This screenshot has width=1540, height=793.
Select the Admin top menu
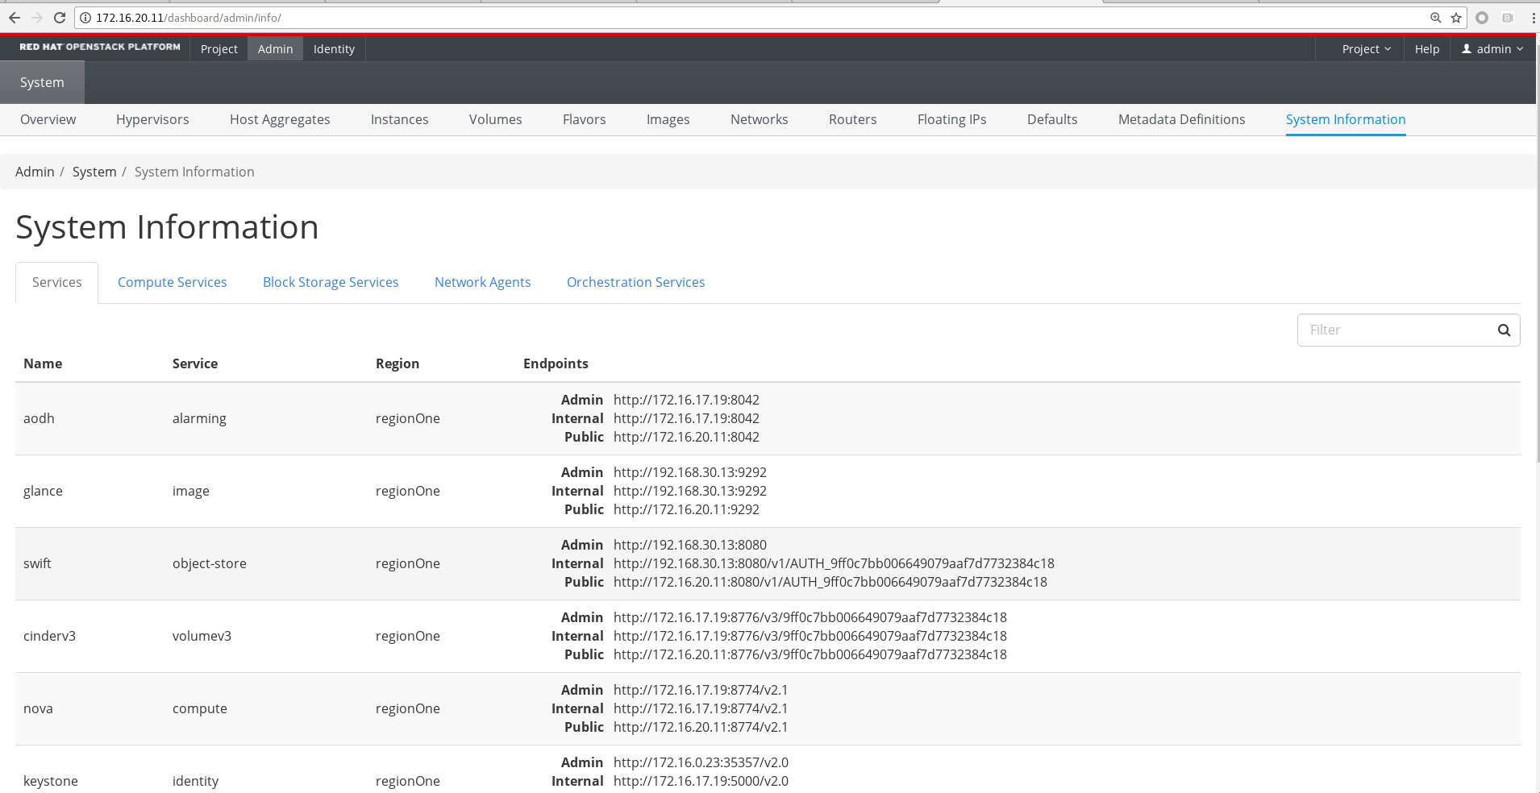point(276,49)
